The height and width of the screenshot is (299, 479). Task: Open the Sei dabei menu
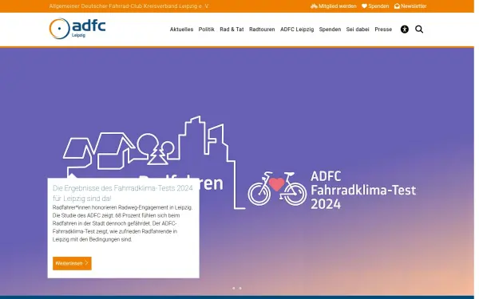358,30
